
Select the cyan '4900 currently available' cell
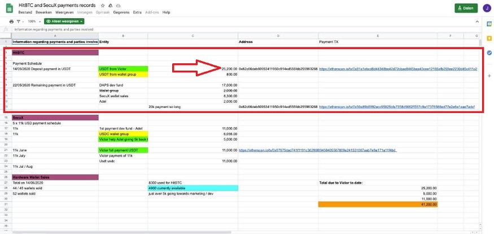[x=193, y=188]
